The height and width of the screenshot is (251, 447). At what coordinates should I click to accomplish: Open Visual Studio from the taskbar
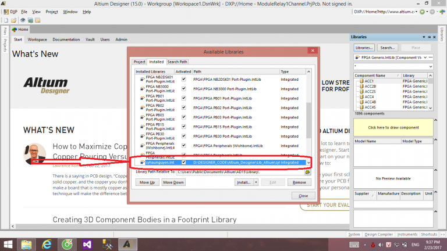coord(87,245)
